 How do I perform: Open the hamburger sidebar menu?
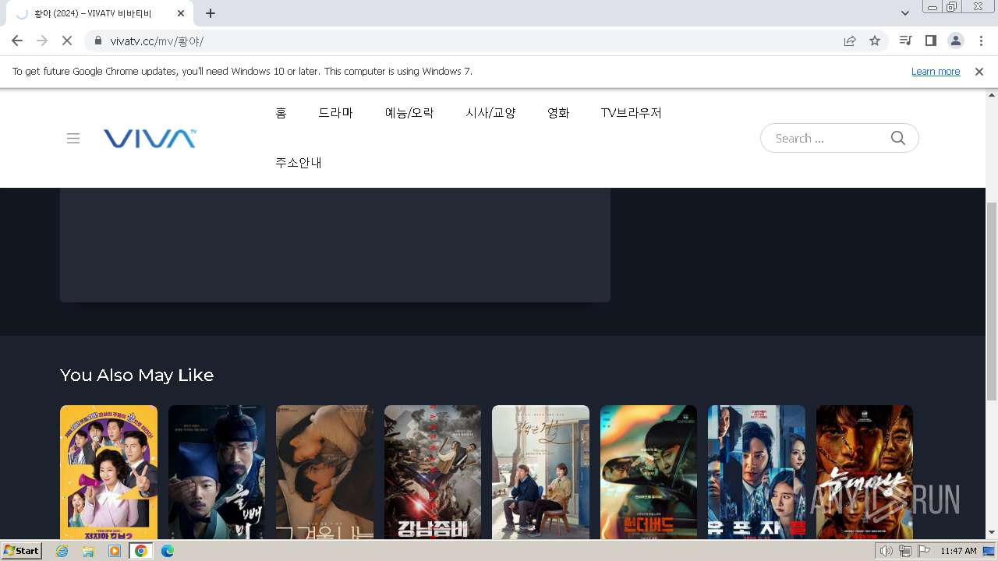tap(73, 139)
